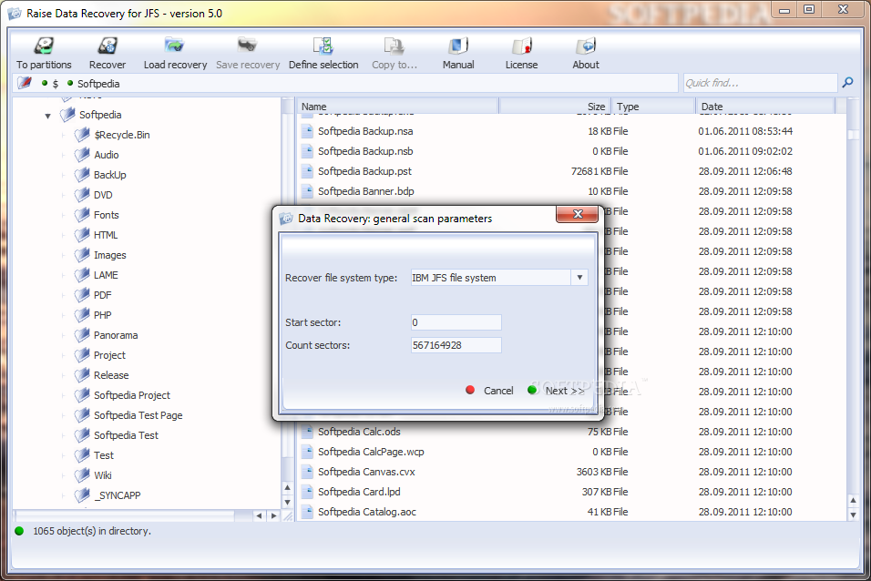Select file Softpedia Catalog.aoc
This screenshot has width=871, height=581.
coord(366,512)
